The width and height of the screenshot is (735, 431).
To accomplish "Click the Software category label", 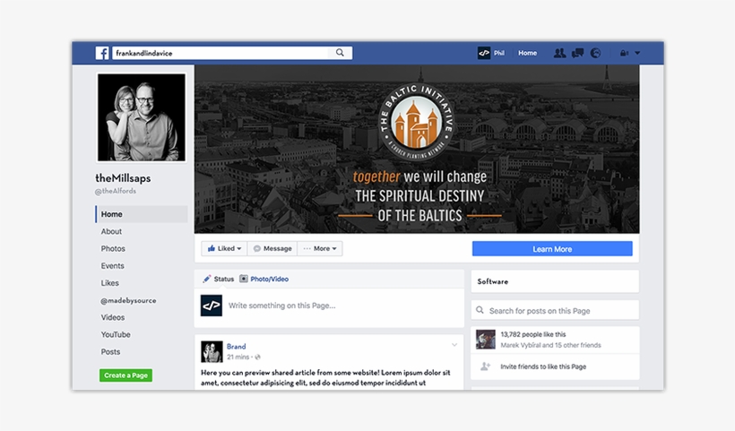I will [x=493, y=281].
